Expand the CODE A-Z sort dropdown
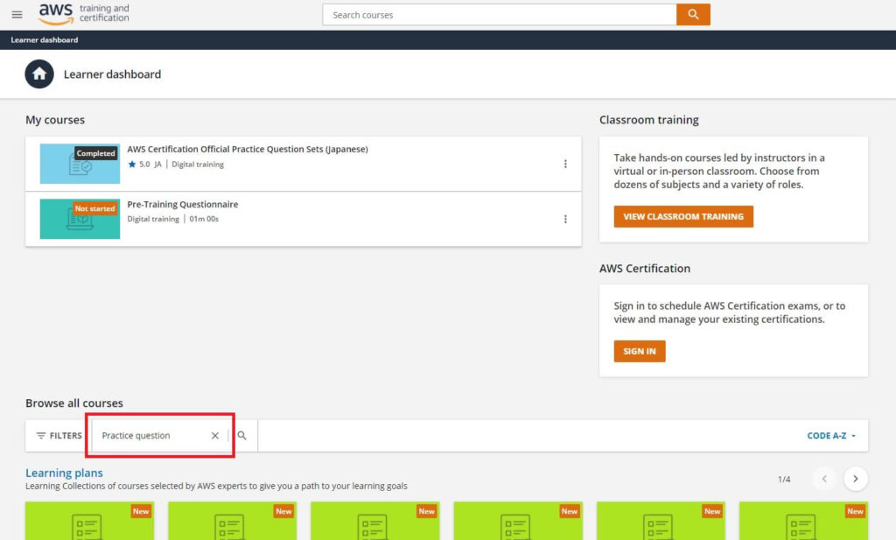896x540 pixels. [831, 436]
